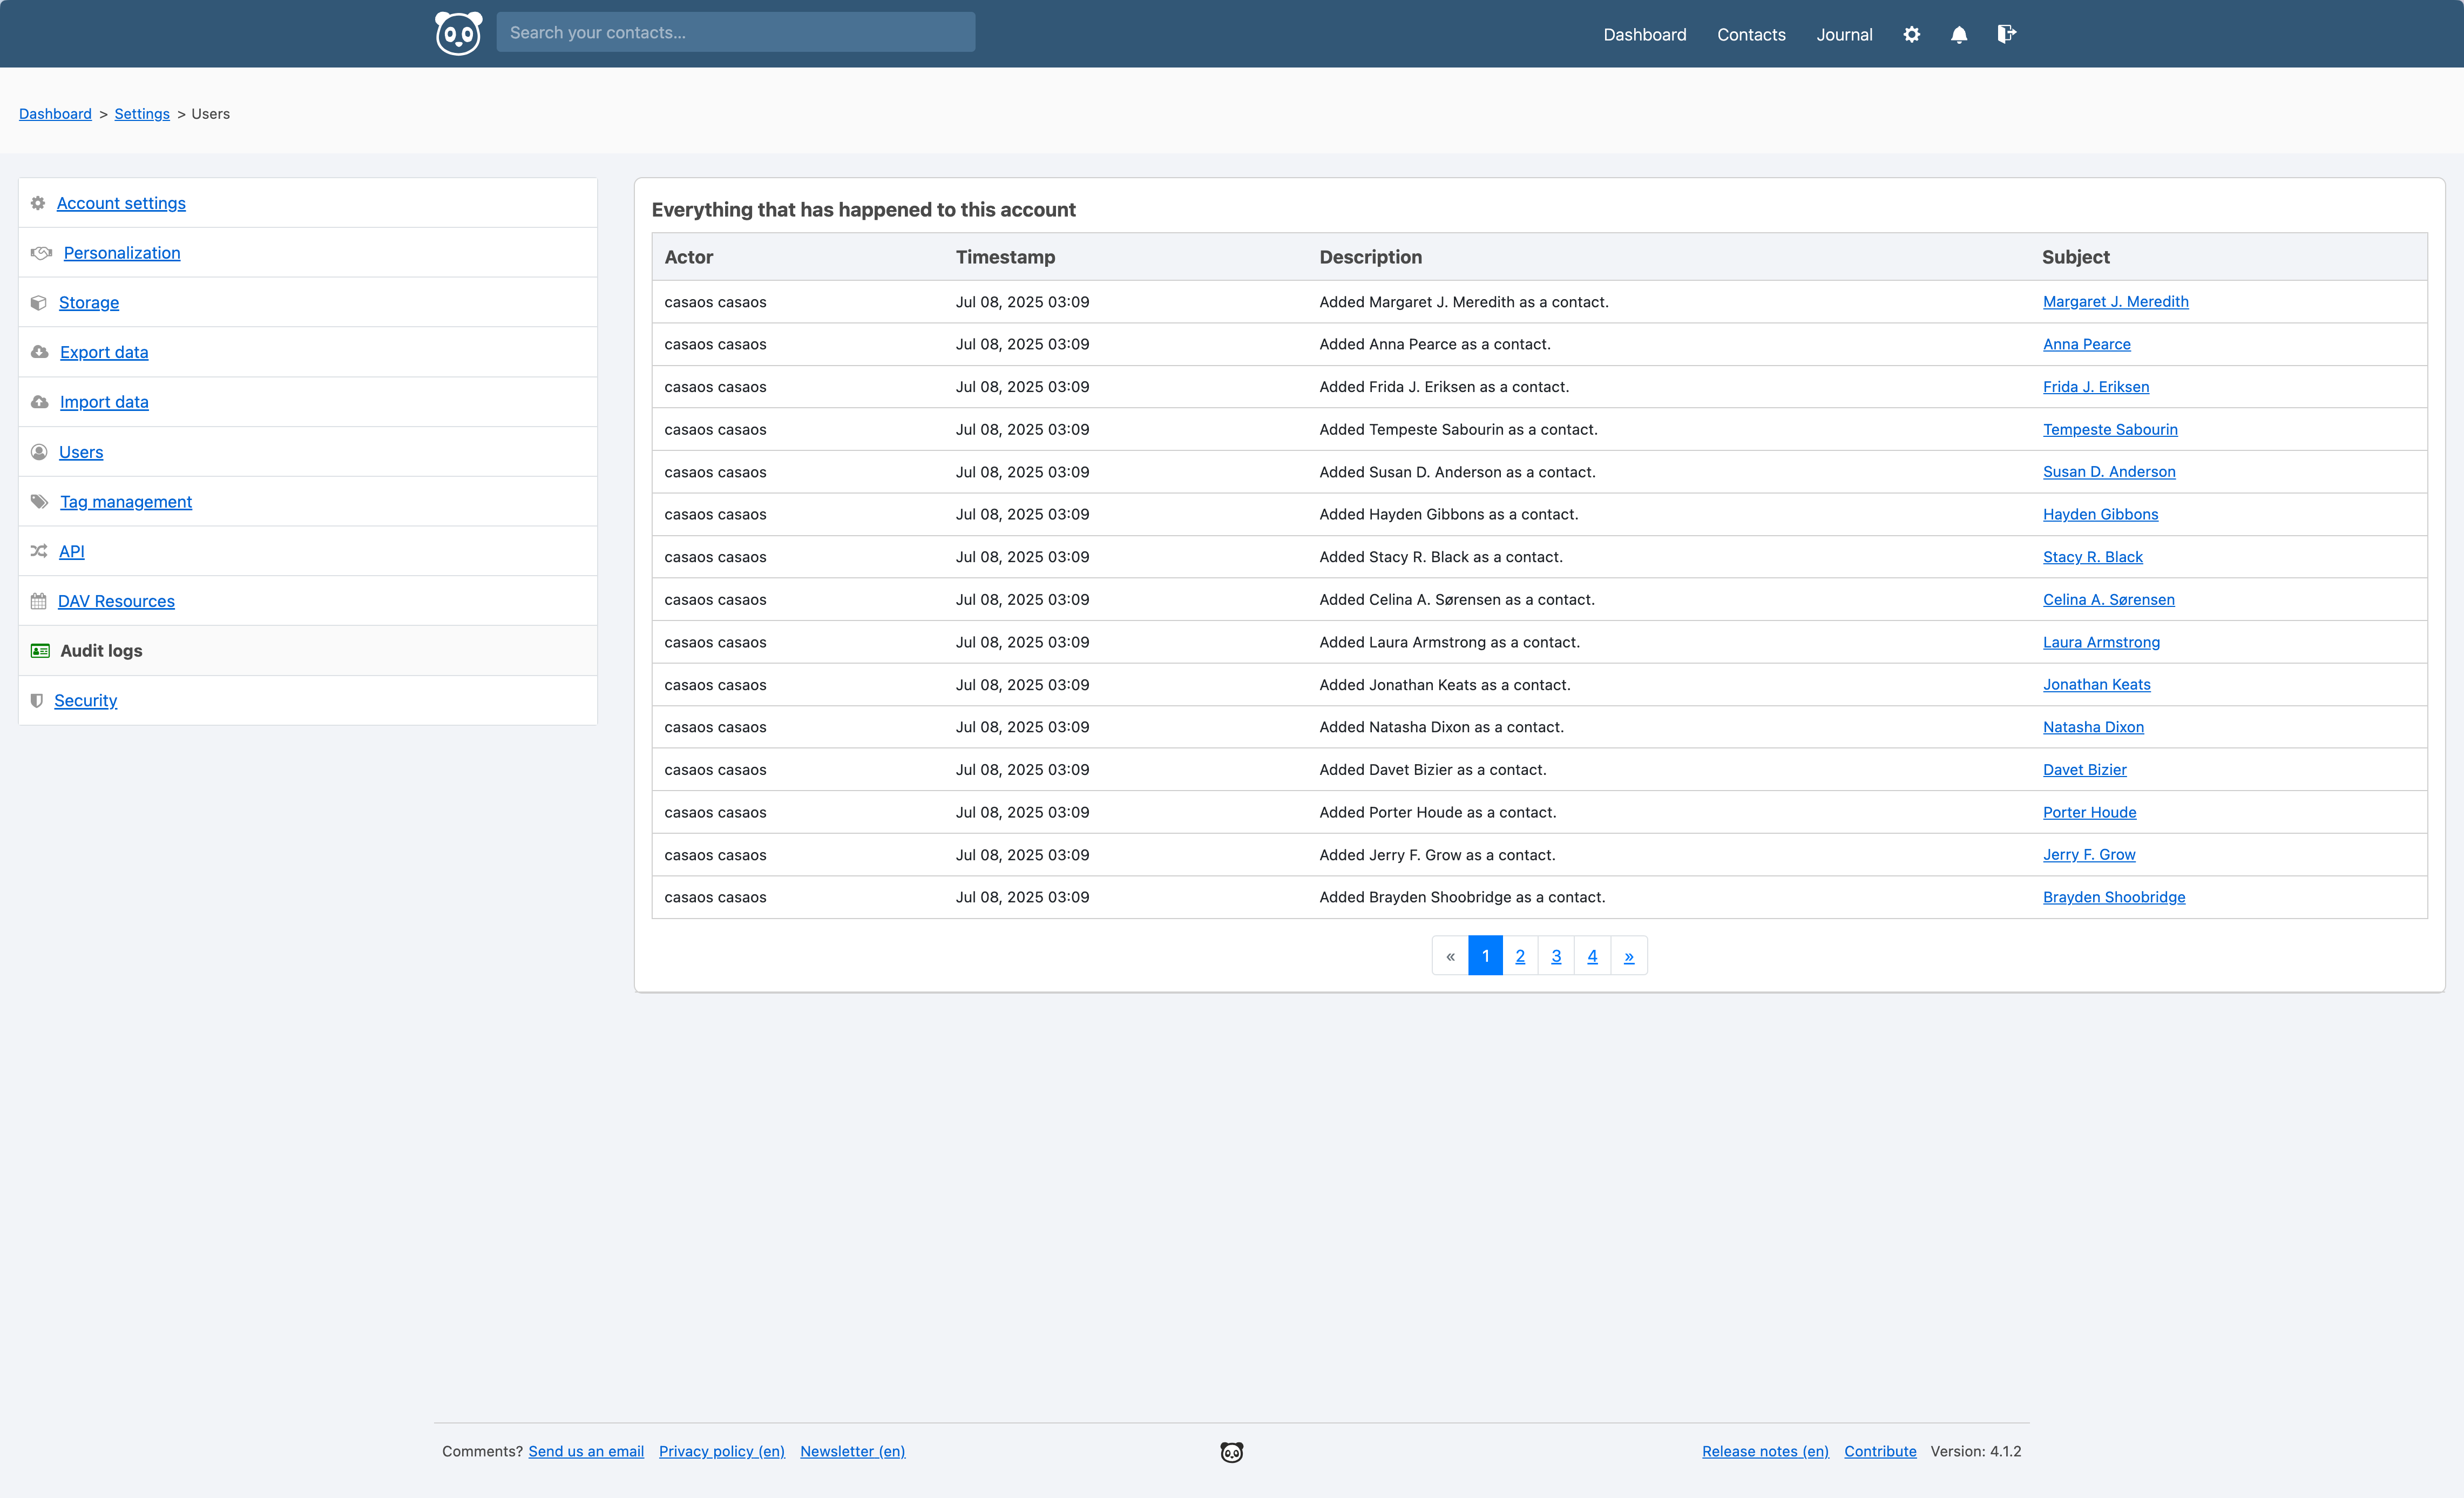Click the Security shield icon
The height and width of the screenshot is (1498, 2464).
[x=37, y=700]
